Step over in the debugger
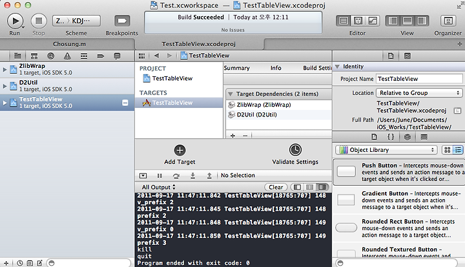This screenshot has width=465, height=267. pos(176,176)
